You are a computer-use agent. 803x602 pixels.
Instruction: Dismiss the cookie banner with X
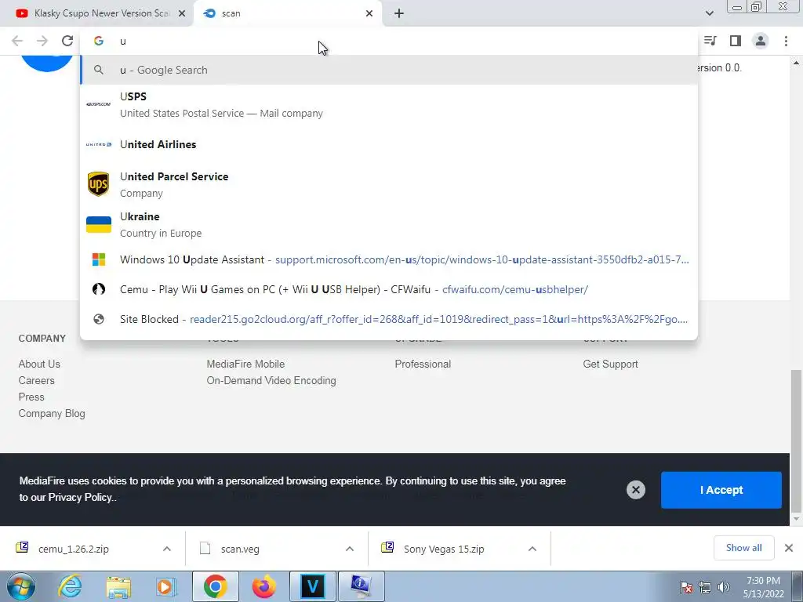[x=635, y=490]
